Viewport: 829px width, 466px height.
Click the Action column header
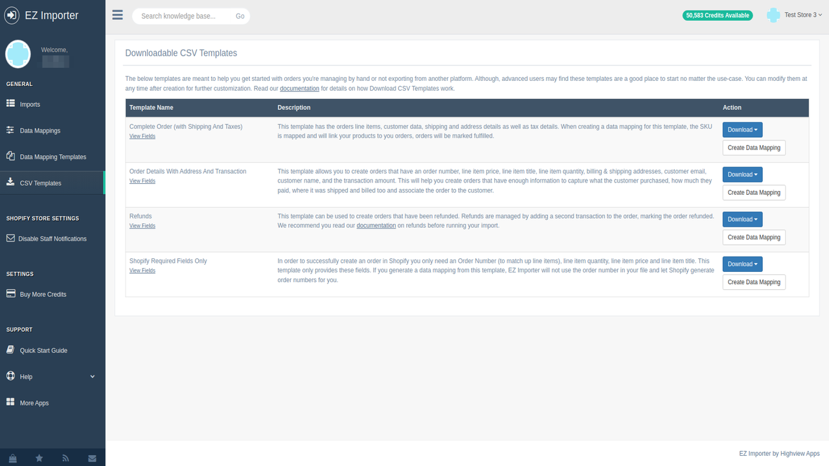[x=732, y=107]
